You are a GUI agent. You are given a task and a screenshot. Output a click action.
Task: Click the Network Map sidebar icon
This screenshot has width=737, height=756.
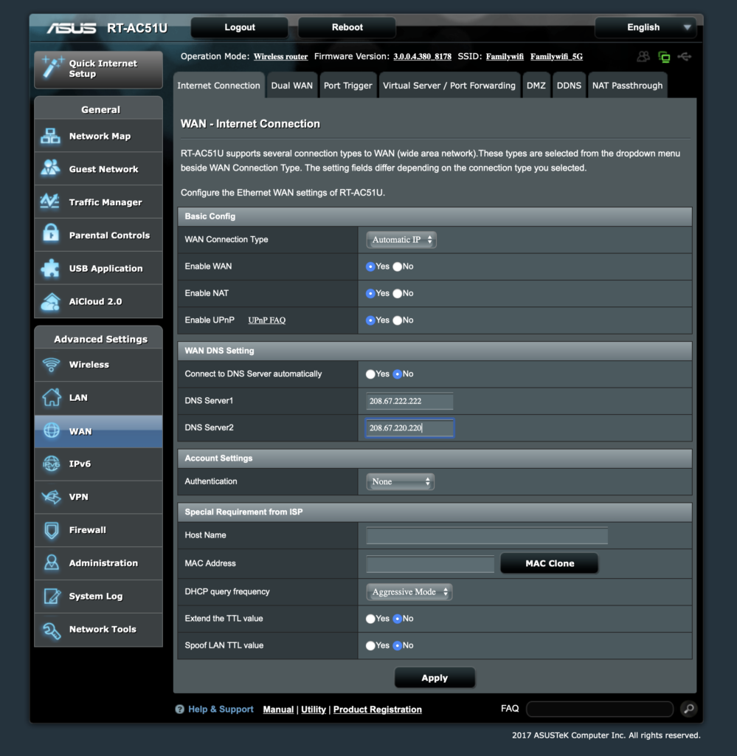point(51,136)
